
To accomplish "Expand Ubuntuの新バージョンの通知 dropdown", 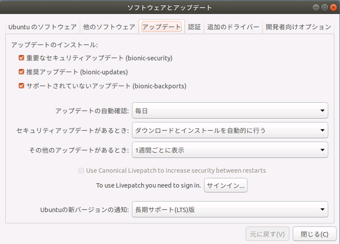I will [230, 209].
